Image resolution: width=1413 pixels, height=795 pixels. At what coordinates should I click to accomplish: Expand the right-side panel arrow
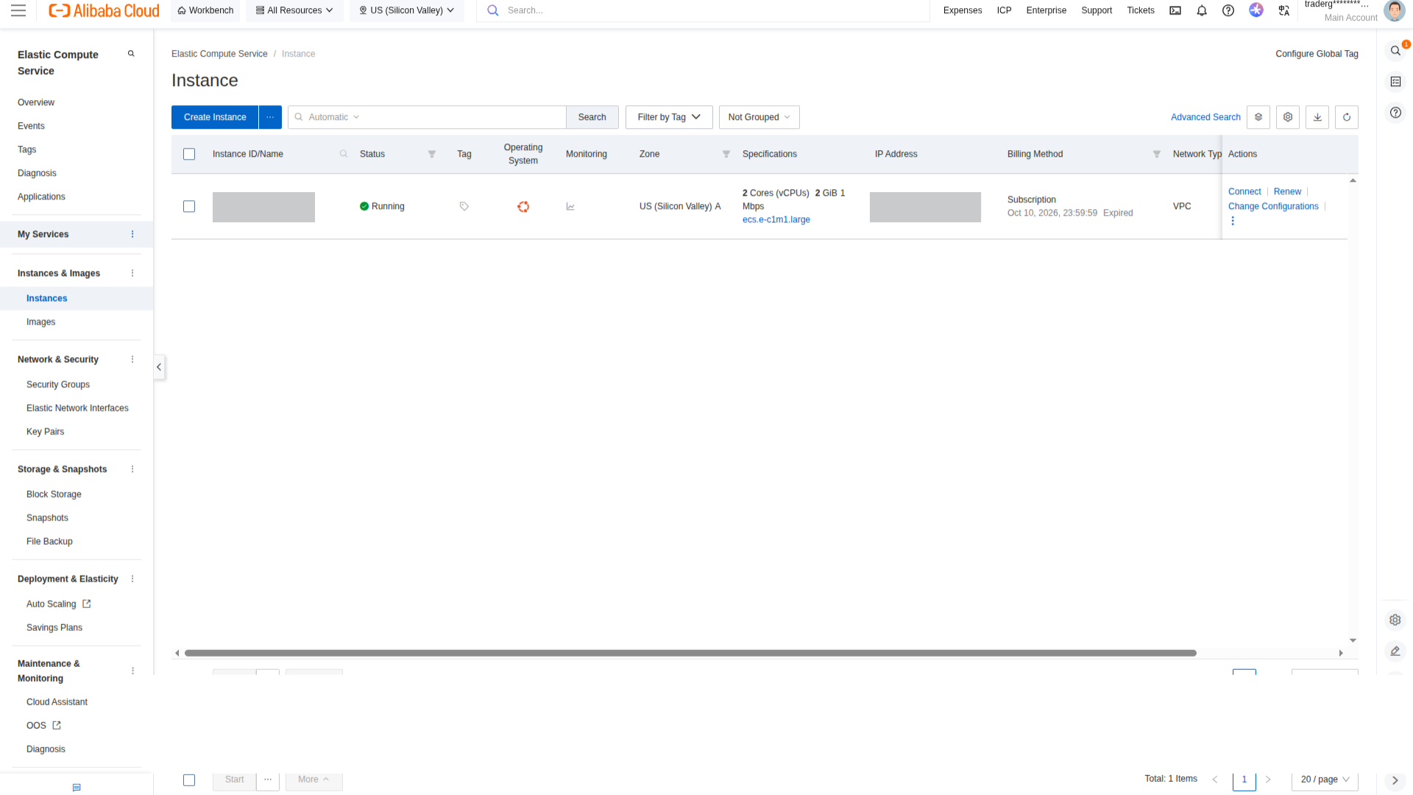click(x=1395, y=780)
